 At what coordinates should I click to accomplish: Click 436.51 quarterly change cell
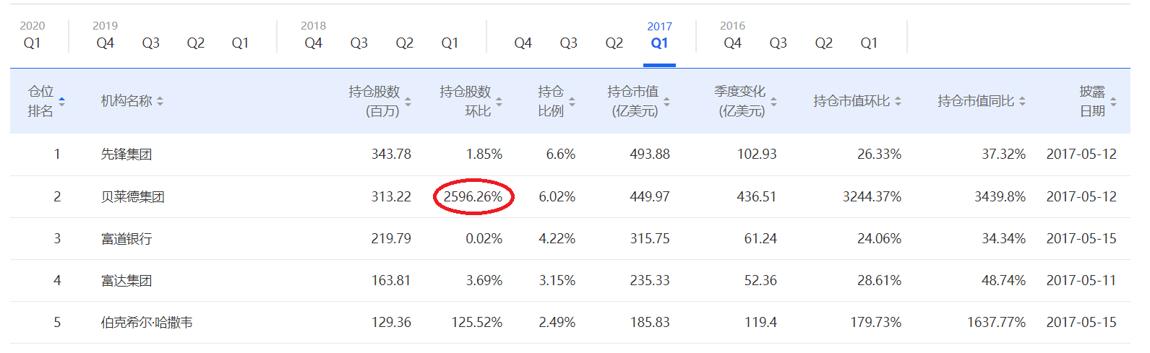(x=757, y=197)
